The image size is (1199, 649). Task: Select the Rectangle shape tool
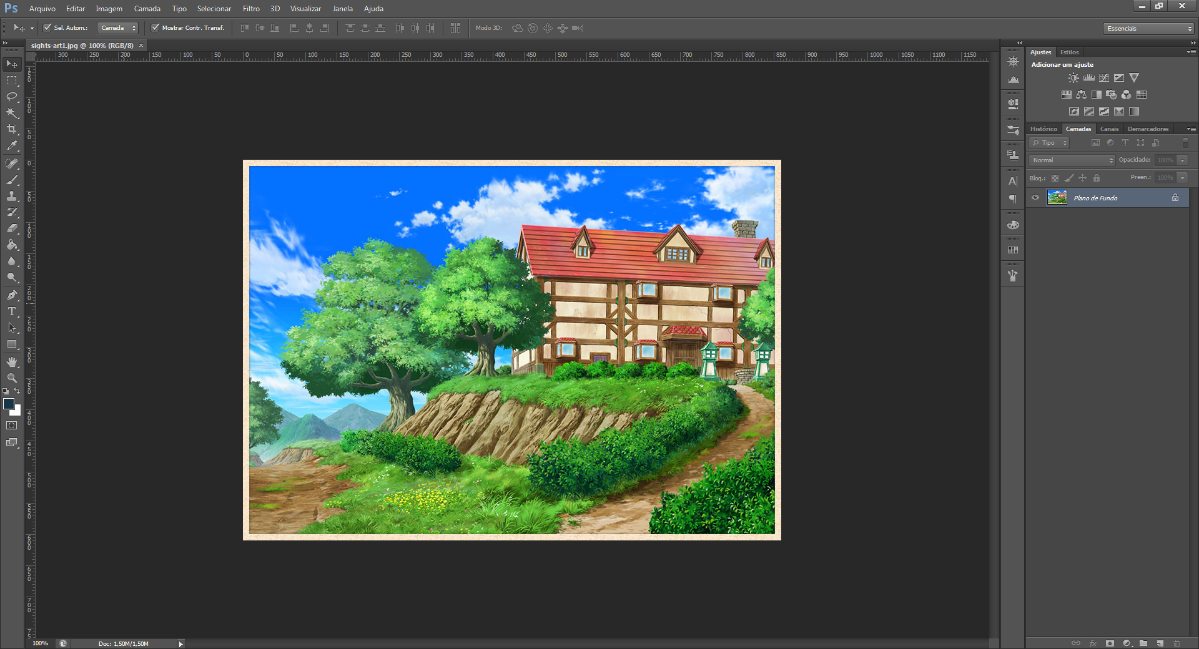(12, 344)
